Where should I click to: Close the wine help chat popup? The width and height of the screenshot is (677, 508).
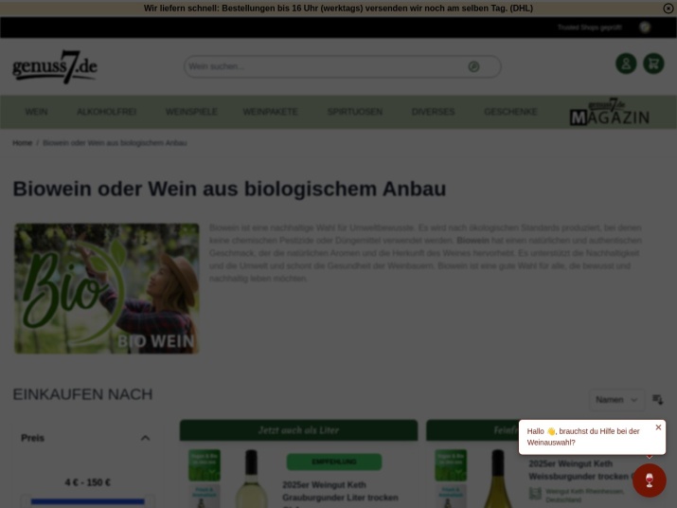(658, 427)
